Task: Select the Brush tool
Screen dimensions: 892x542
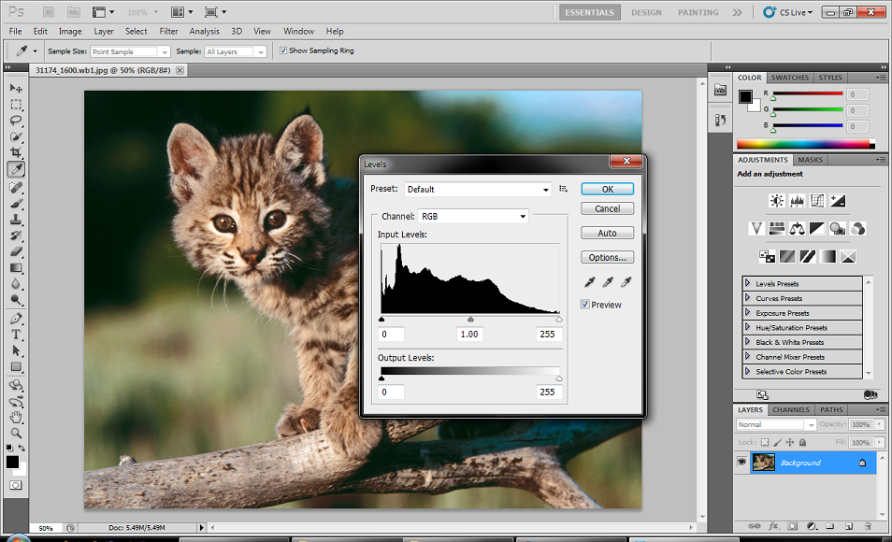Action: pyautogui.click(x=16, y=203)
